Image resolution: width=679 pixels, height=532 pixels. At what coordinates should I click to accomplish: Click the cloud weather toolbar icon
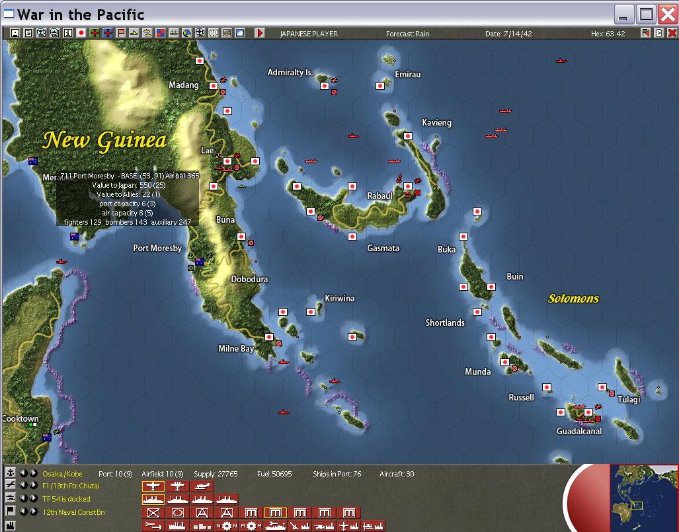pyautogui.click(x=240, y=33)
